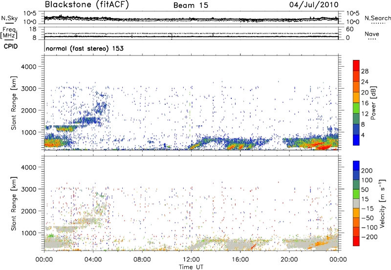Click the strong red echo near 23:00 in the power panel
391x270 pixels.
pos(324,147)
